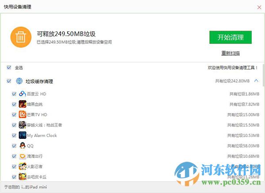Uncheck the 暗黑血统 checkbox
Viewport: 265px width, 193px height.
(x=14, y=104)
